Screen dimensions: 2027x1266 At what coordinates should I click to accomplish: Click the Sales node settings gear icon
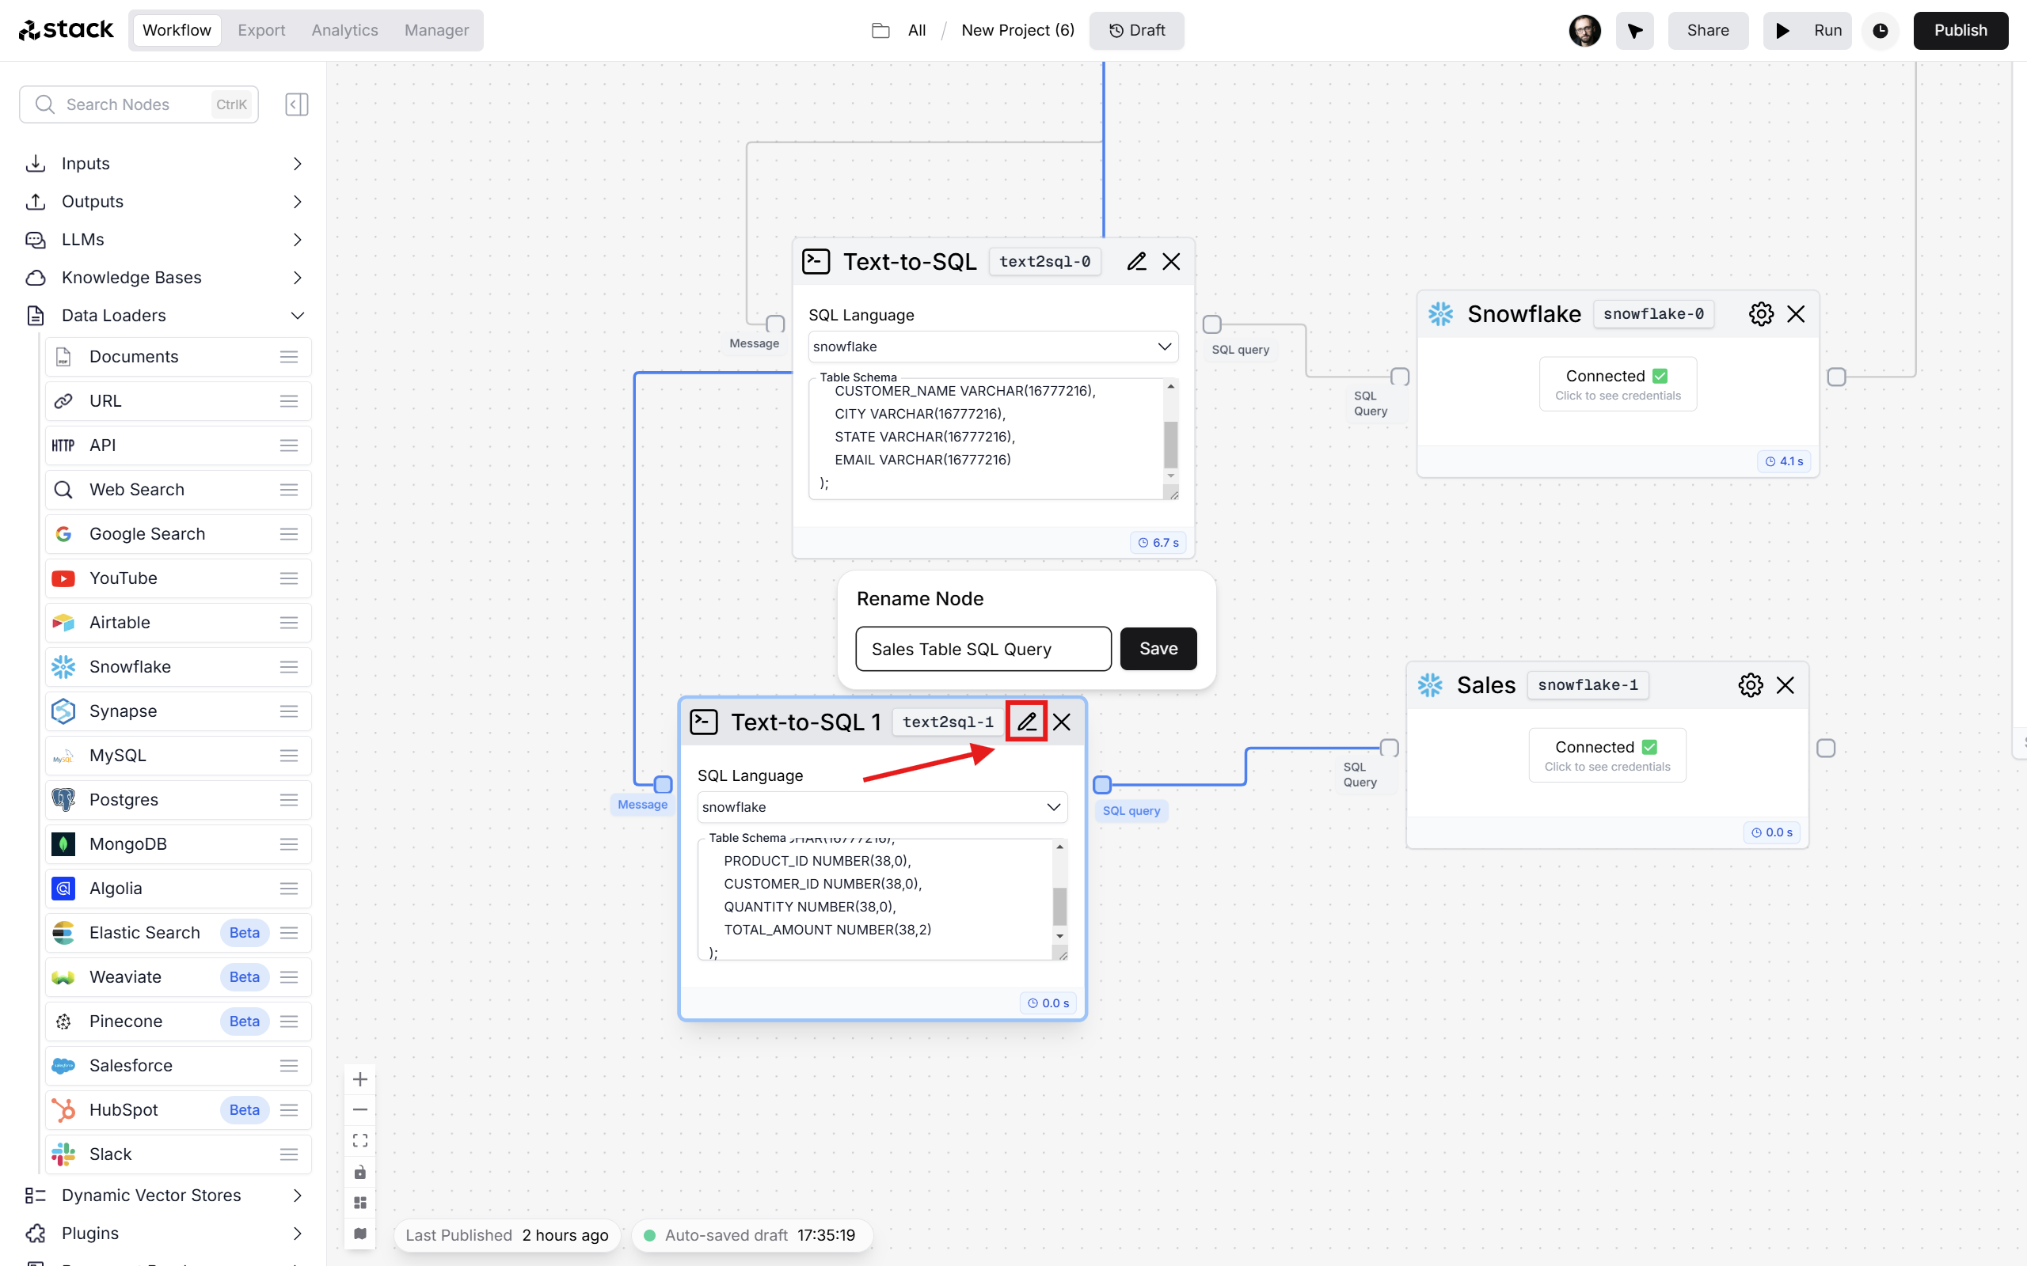(1751, 684)
